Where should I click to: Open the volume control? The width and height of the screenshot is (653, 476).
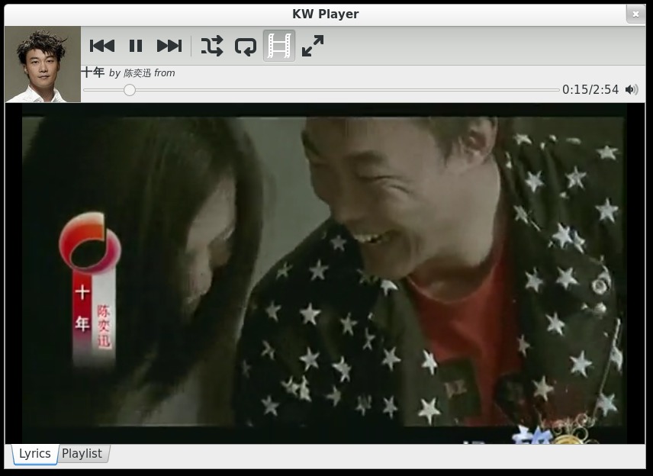pos(632,89)
